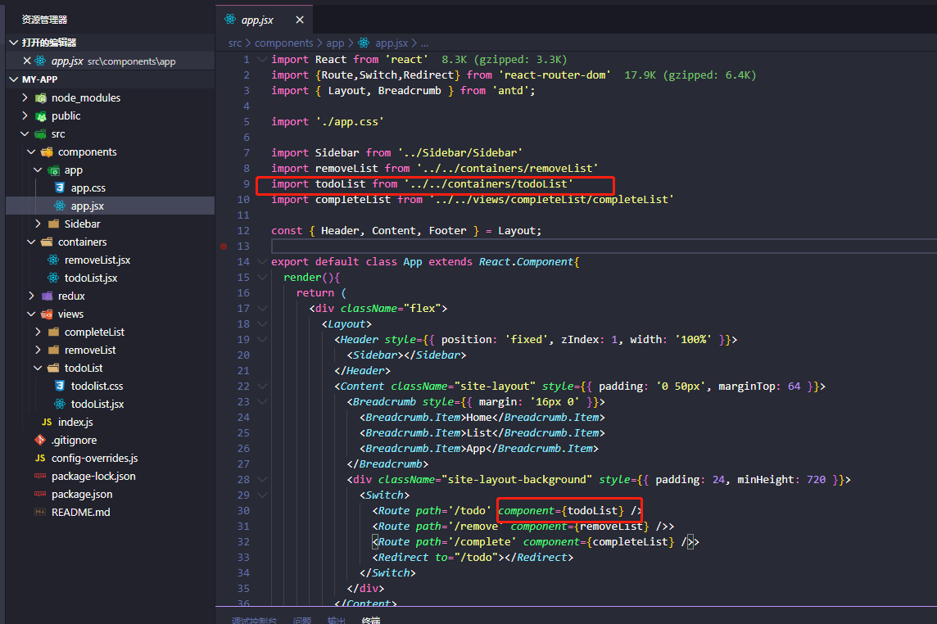
Task: Click the JS icon beside index.js
Action: coord(47,422)
